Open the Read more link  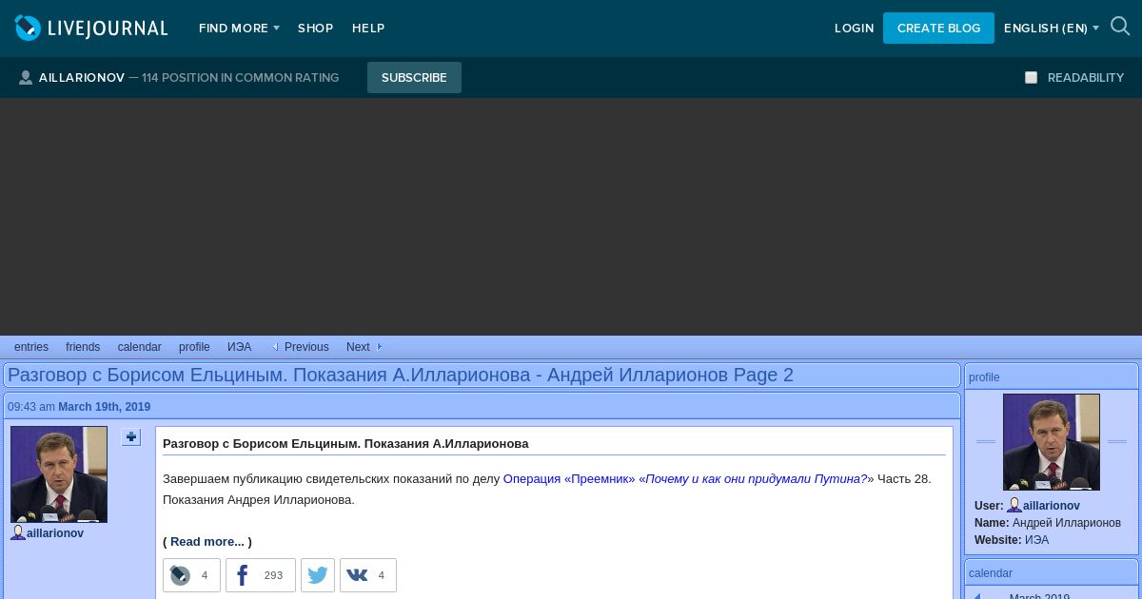(x=207, y=542)
